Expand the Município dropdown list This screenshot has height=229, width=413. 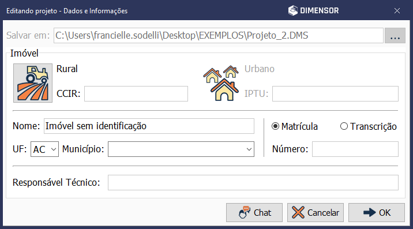(x=181, y=149)
